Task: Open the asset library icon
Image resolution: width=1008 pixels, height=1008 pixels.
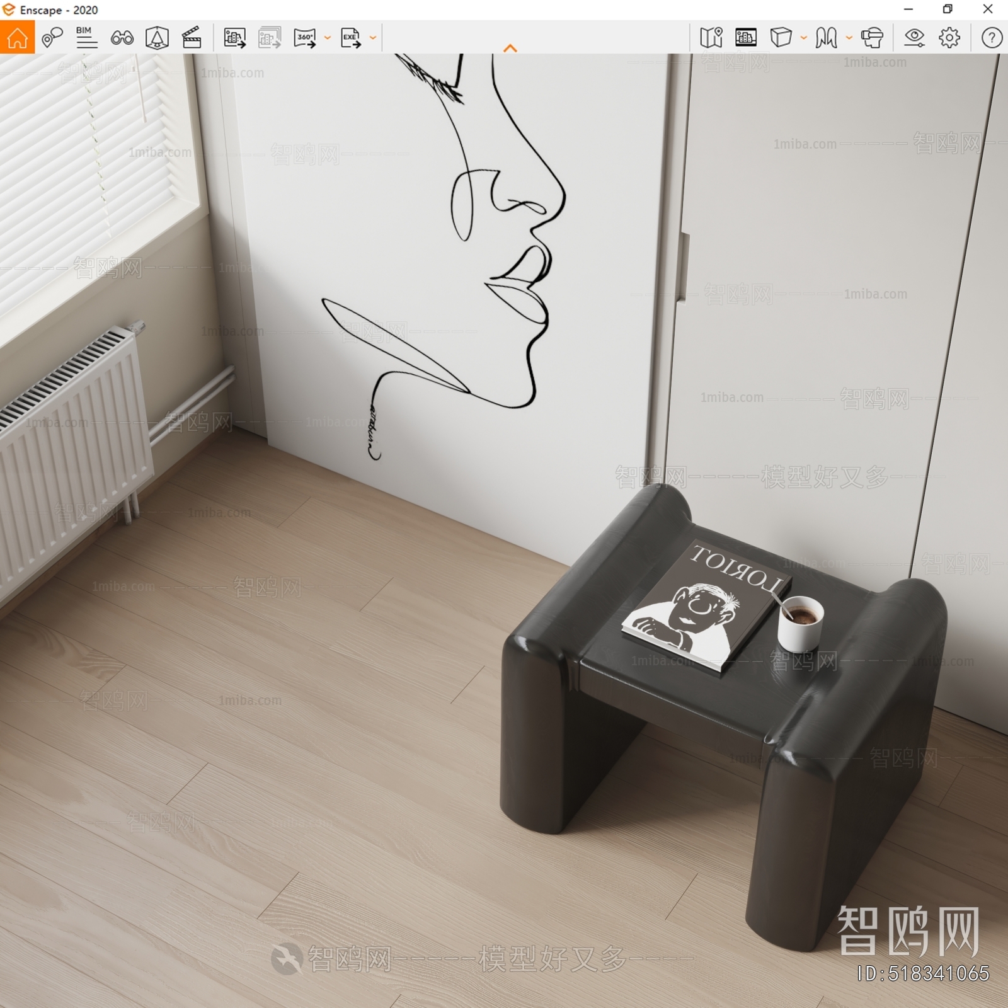Action: [x=157, y=38]
